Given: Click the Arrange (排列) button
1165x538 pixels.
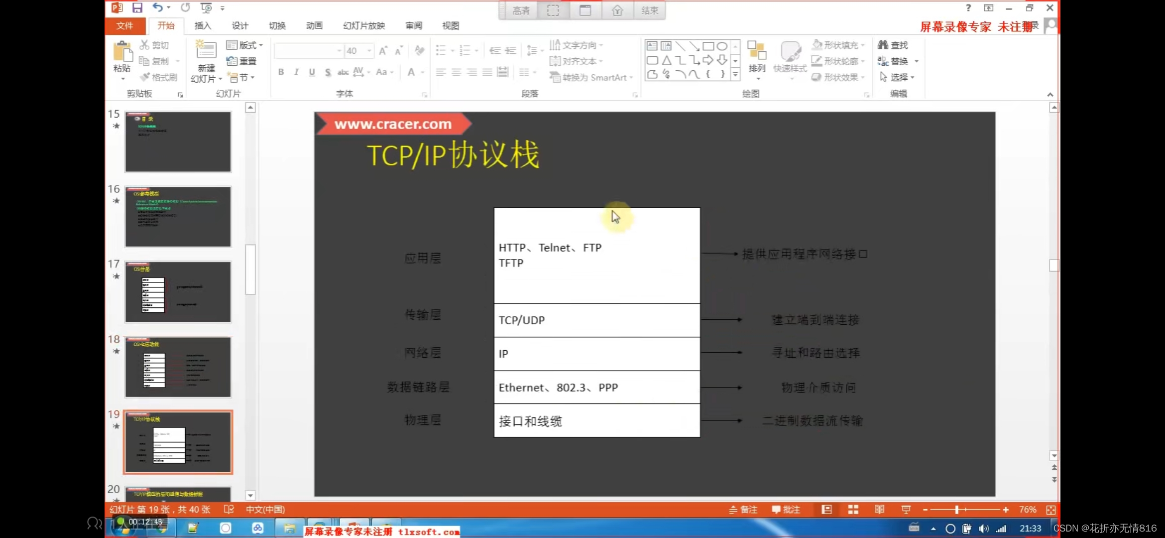Looking at the screenshot, I should (757, 60).
